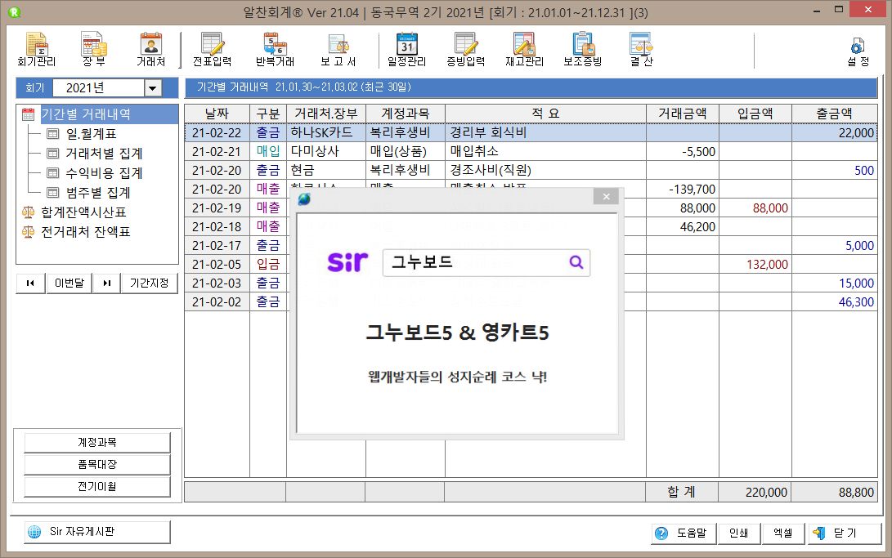Click the 이번달 button
892x558 pixels.
pos(69,283)
